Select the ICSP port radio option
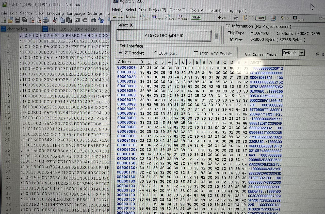The width and height of the screenshot is (325, 214). click(155, 53)
